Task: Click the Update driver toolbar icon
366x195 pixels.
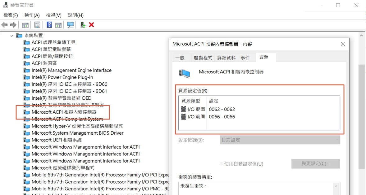Action: (82, 25)
